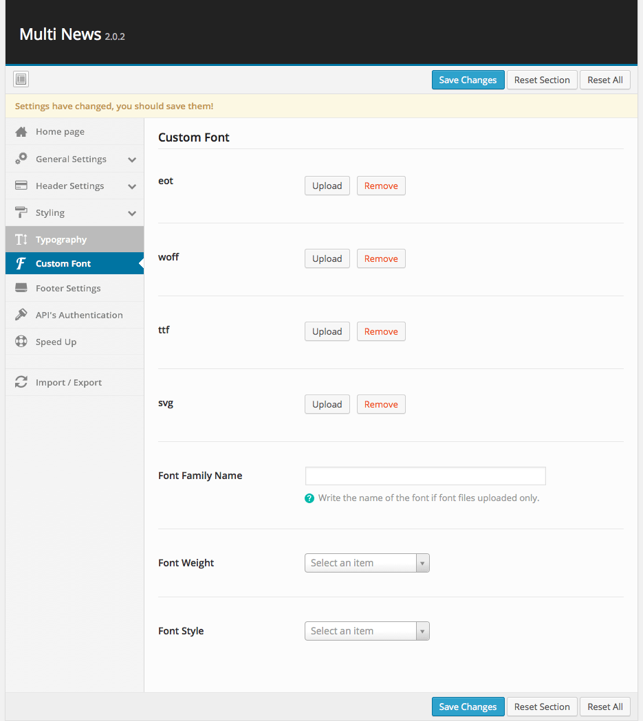The width and height of the screenshot is (643, 721).
Task: Click the question mark help icon
Action: (x=309, y=498)
